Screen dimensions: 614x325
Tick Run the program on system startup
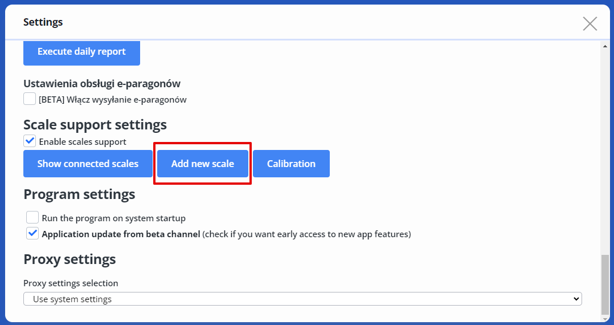[x=32, y=217]
